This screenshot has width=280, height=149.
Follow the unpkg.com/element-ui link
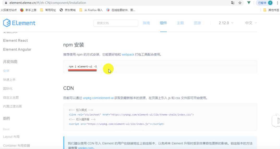click(98, 98)
